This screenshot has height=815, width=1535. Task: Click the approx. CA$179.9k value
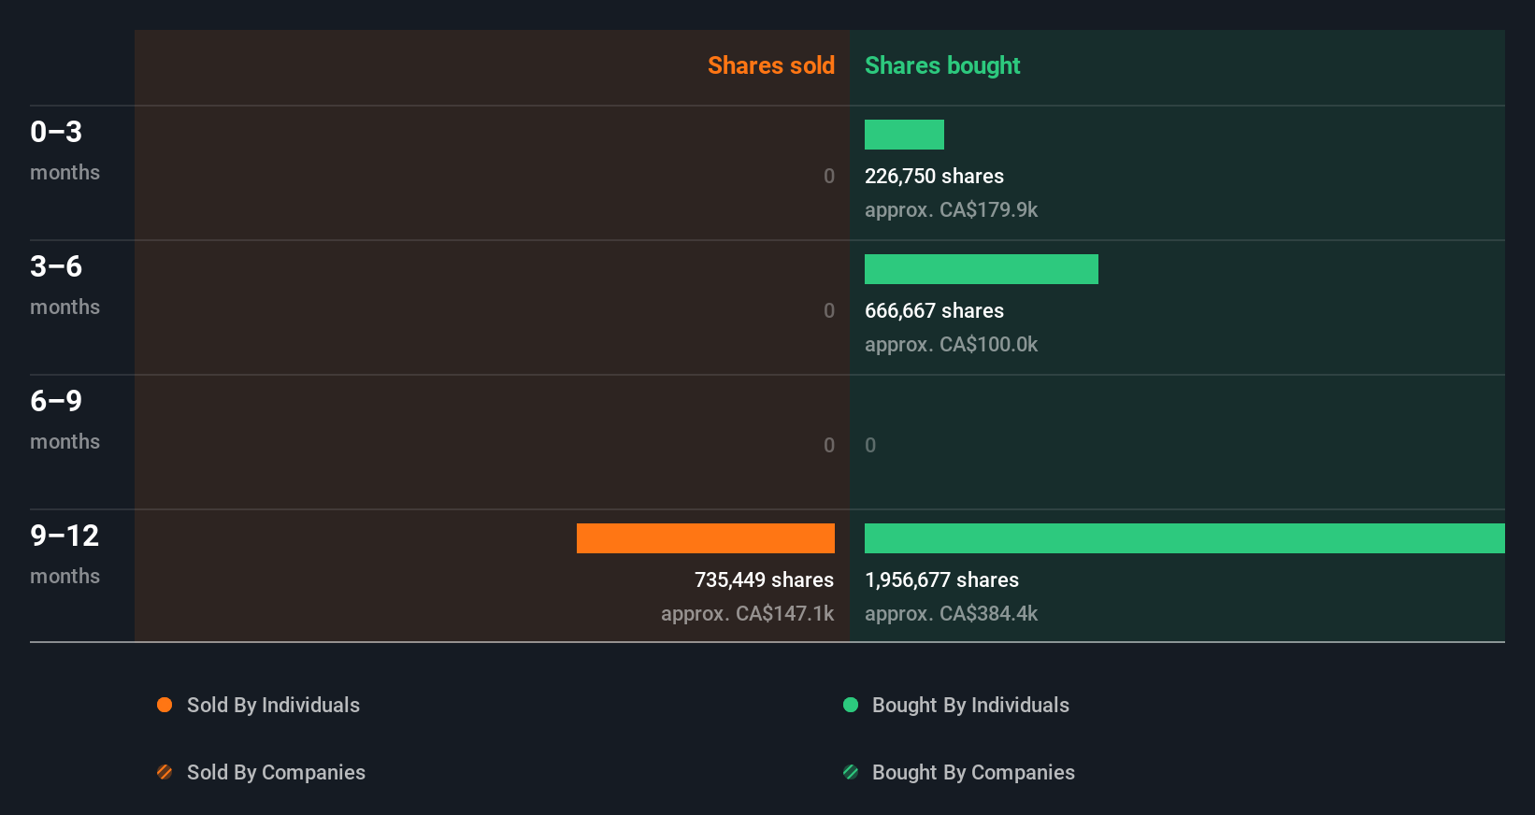951,210
